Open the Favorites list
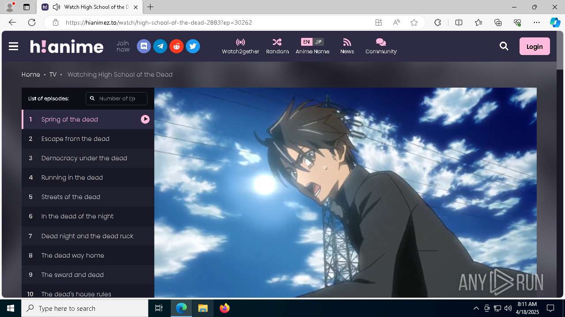This screenshot has height=317, width=565. coord(478,22)
